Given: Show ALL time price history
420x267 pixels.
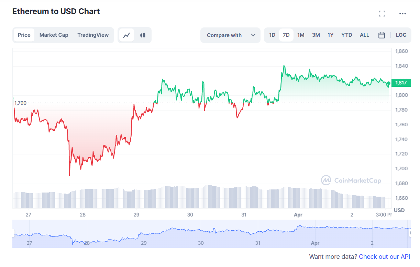Looking at the screenshot, I should coord(364,35).
